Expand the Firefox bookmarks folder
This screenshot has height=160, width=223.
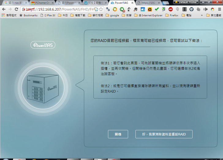[x=173, y=15]
